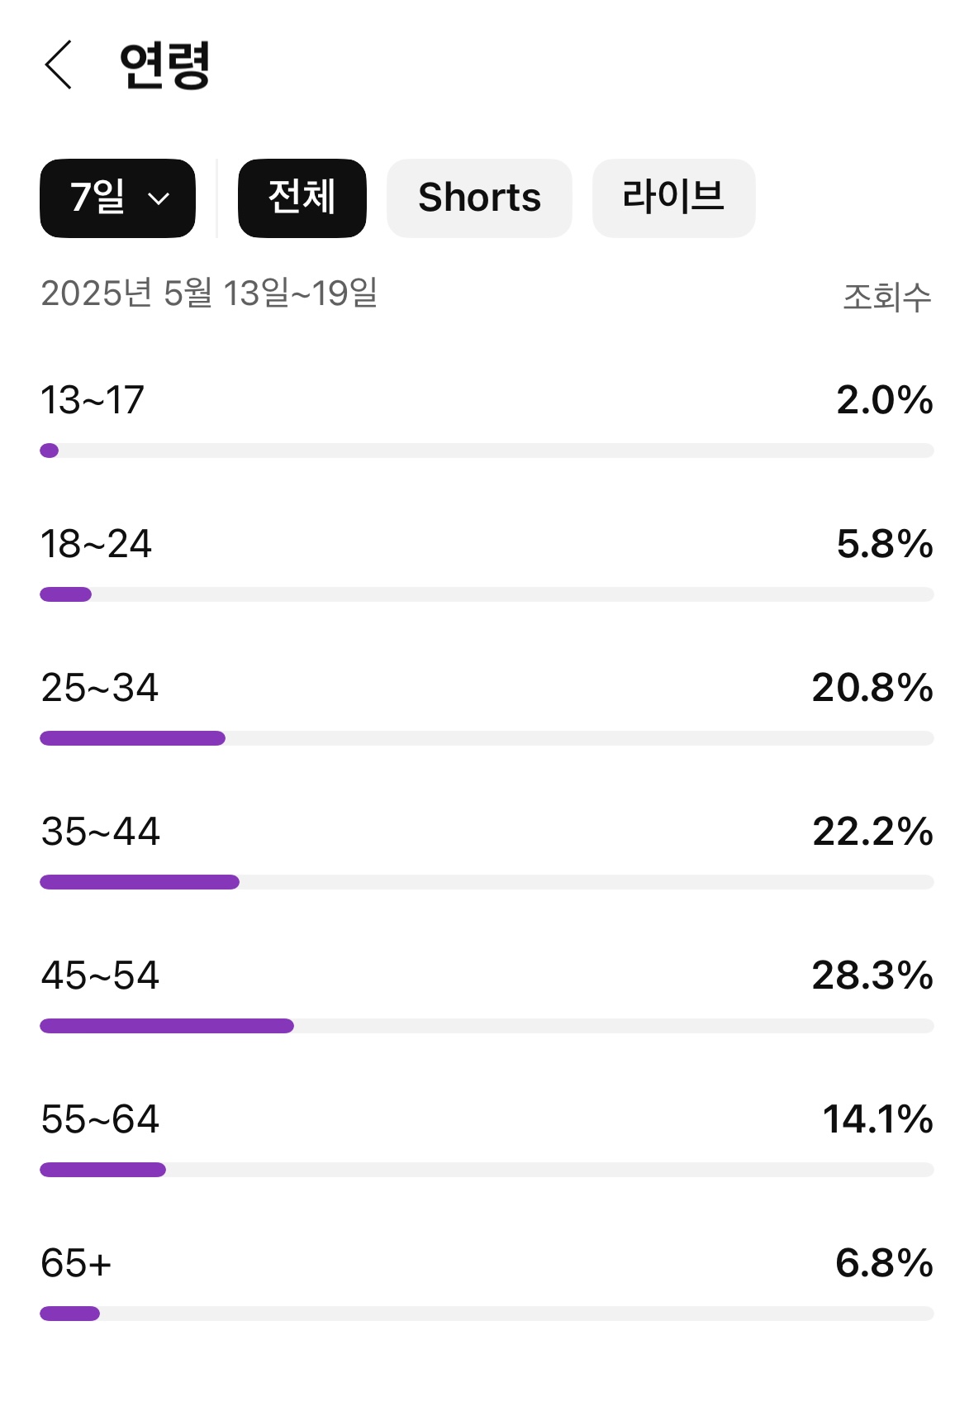Click the 45~54 progress bar
Screen dimensions: 974x1407
tap(487, 1026)
